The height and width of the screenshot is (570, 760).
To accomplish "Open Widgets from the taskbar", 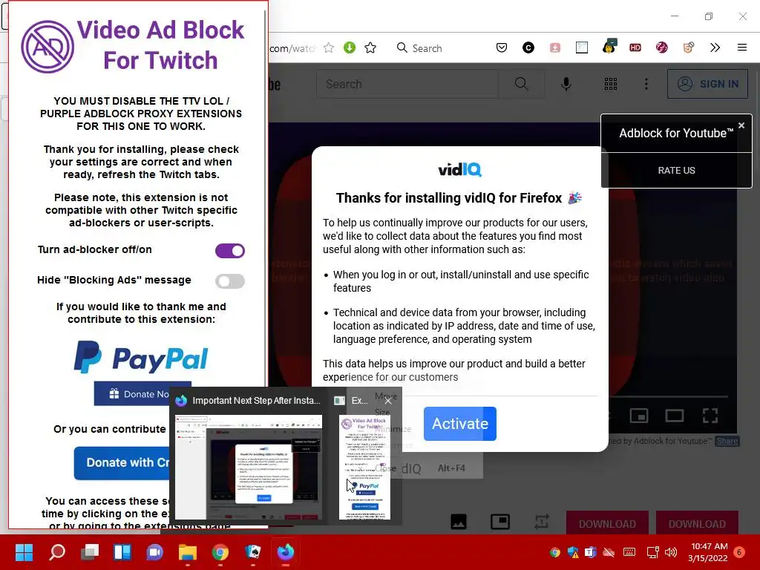I will 122,552.
